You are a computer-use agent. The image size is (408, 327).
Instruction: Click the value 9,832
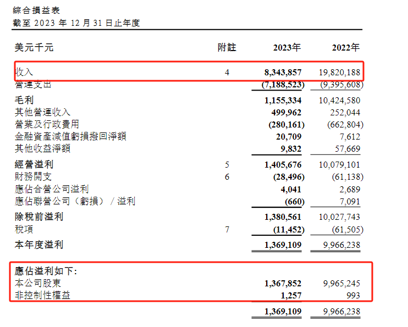(x=291, y=149)
